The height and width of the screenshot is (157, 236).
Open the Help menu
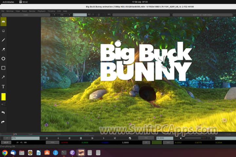click(x=65, y=11)
